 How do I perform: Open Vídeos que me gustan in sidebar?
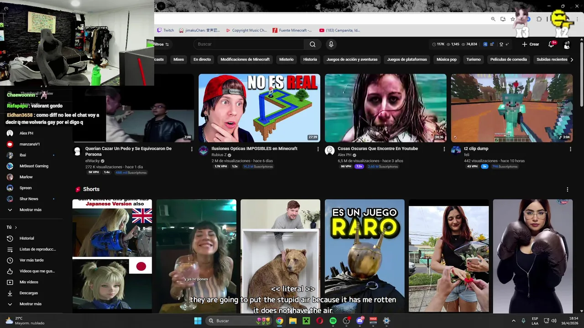click(x=30, y=271)
